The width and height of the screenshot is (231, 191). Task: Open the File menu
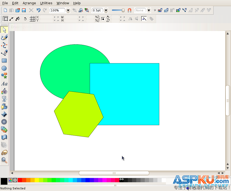(x=5, y=3)
